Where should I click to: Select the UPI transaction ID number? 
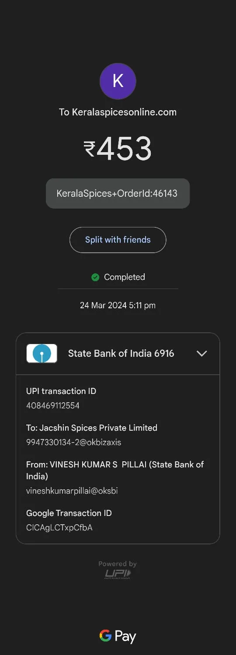53,405
